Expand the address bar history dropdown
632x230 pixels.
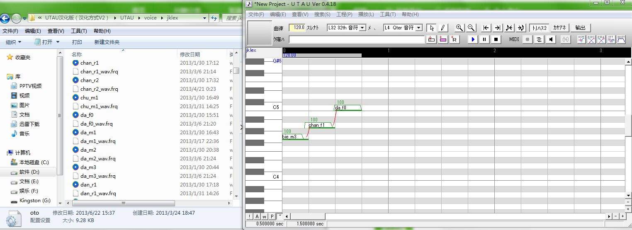tap(204, 18)
